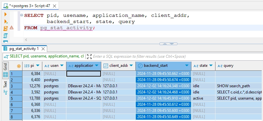
Task: Click backend_start 2024-11-28 09:45:50.674 cell
Action: point(163,80)
